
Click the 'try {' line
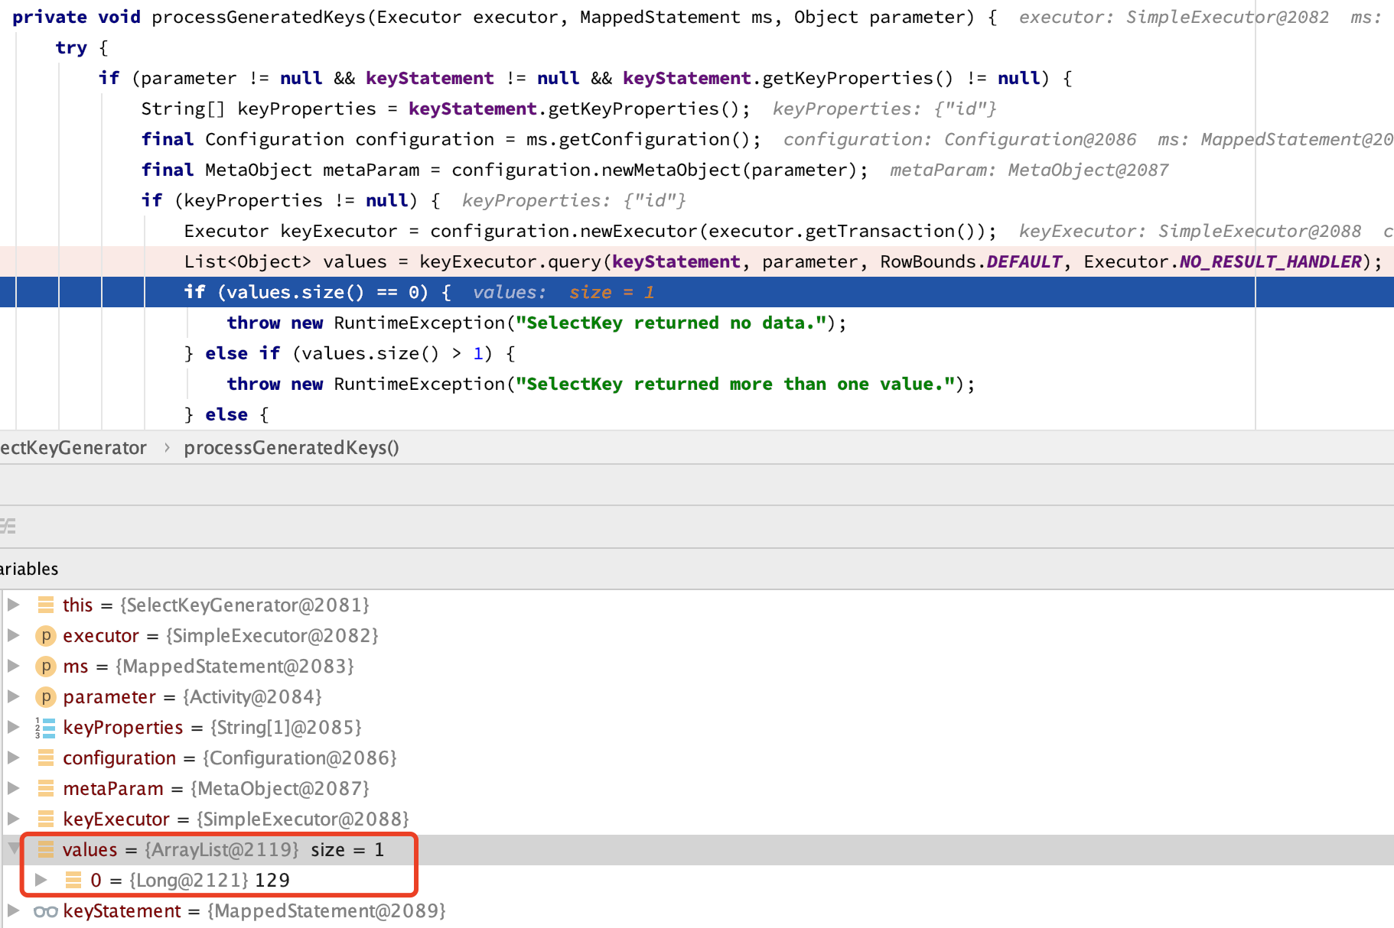coord(82,47)
